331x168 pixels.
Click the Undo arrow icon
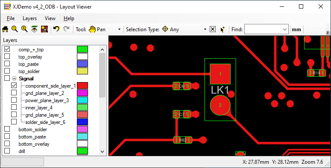tap(56, 29)
